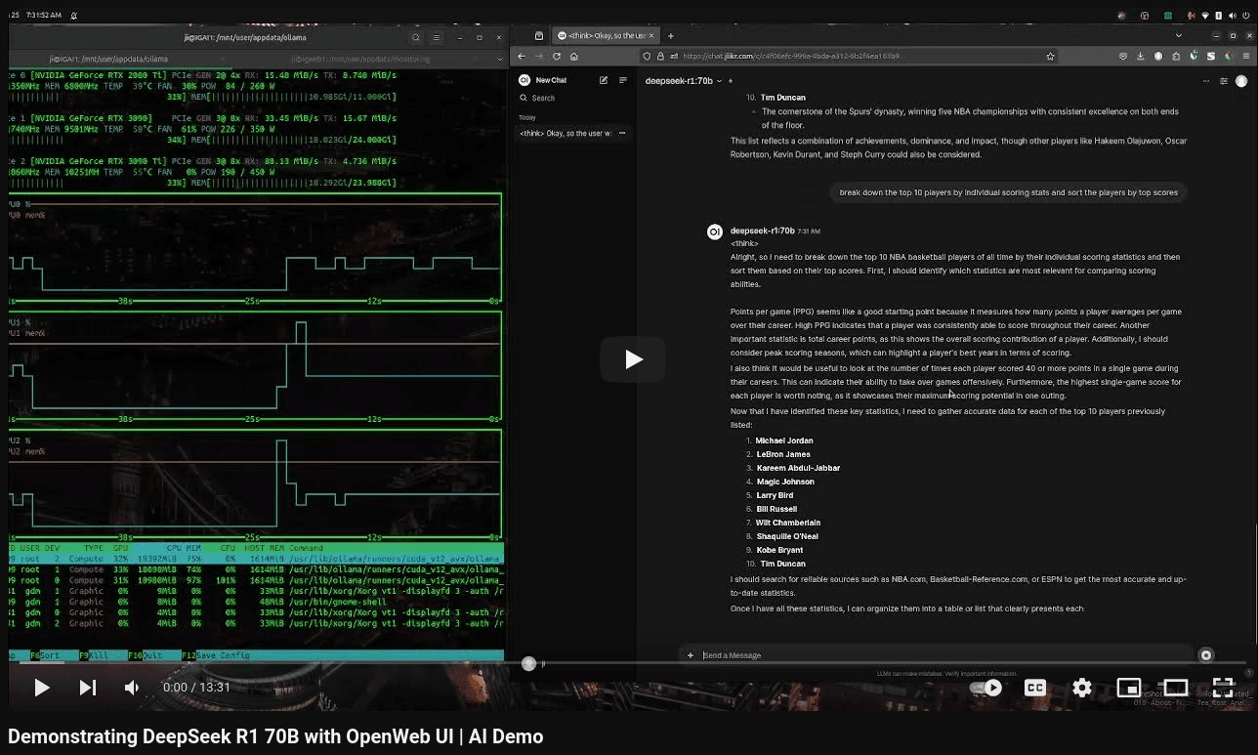
Task: Skip to the next video
Action: coord(87,688)
